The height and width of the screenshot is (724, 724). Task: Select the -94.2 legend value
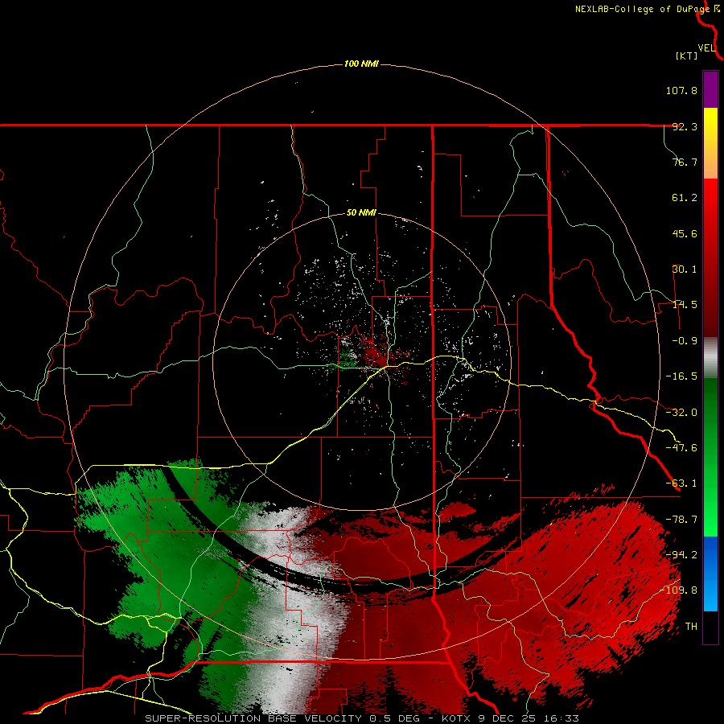tap(681, 555)
